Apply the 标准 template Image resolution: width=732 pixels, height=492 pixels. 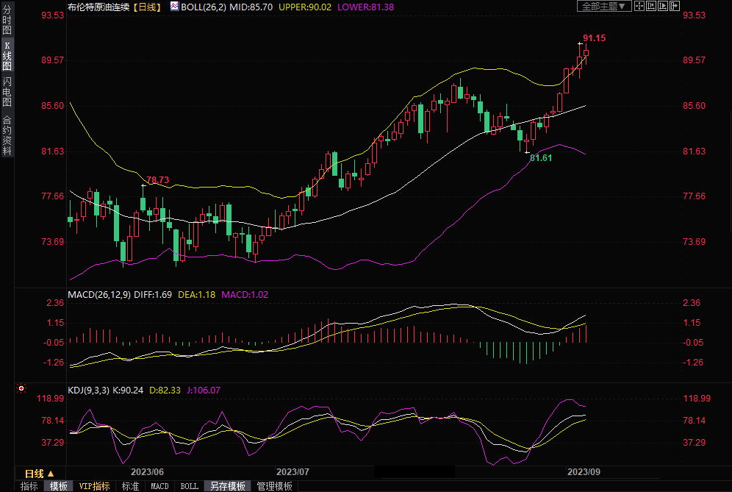click(130, 486)
